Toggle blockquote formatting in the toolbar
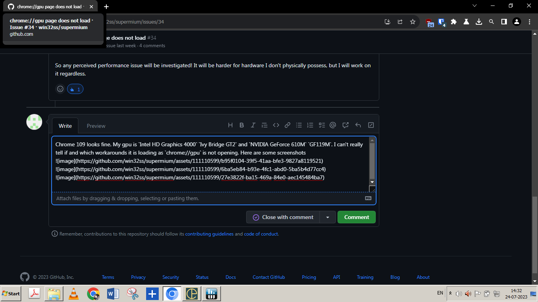Image resolution: width=538 pixels, height=302 pixels. (264, 125)
